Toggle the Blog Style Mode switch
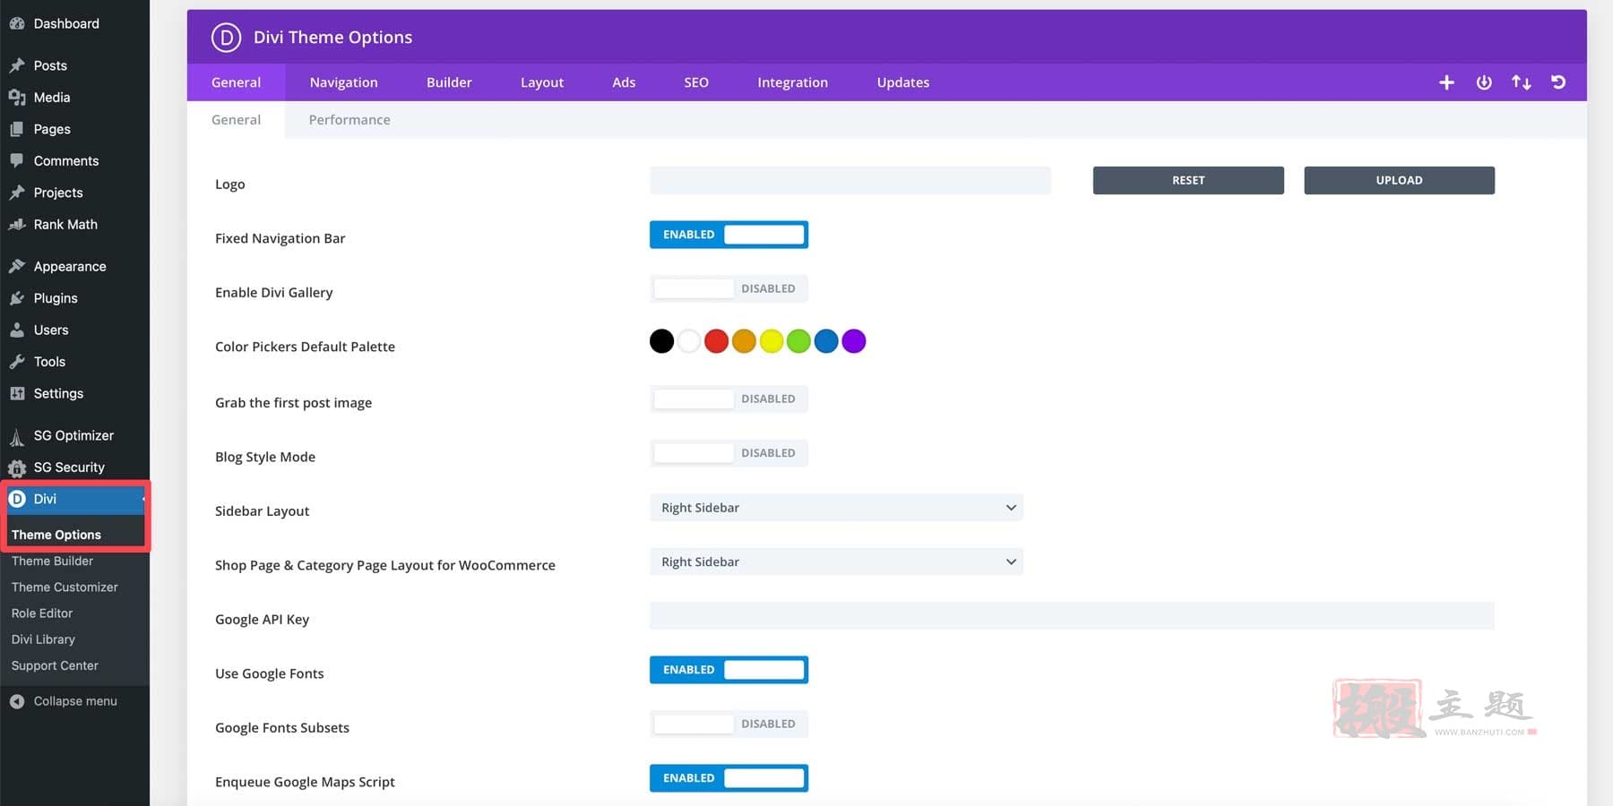 pos(729,453)
